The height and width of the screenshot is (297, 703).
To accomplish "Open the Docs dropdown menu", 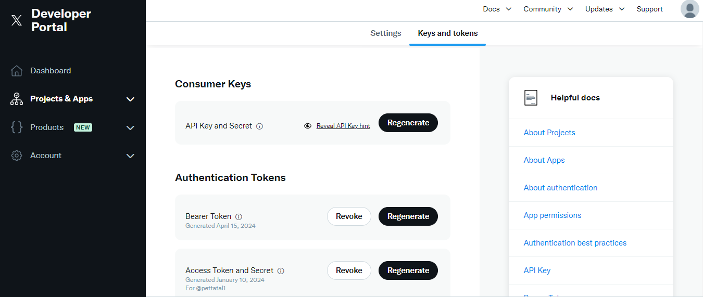I will 497,9.
